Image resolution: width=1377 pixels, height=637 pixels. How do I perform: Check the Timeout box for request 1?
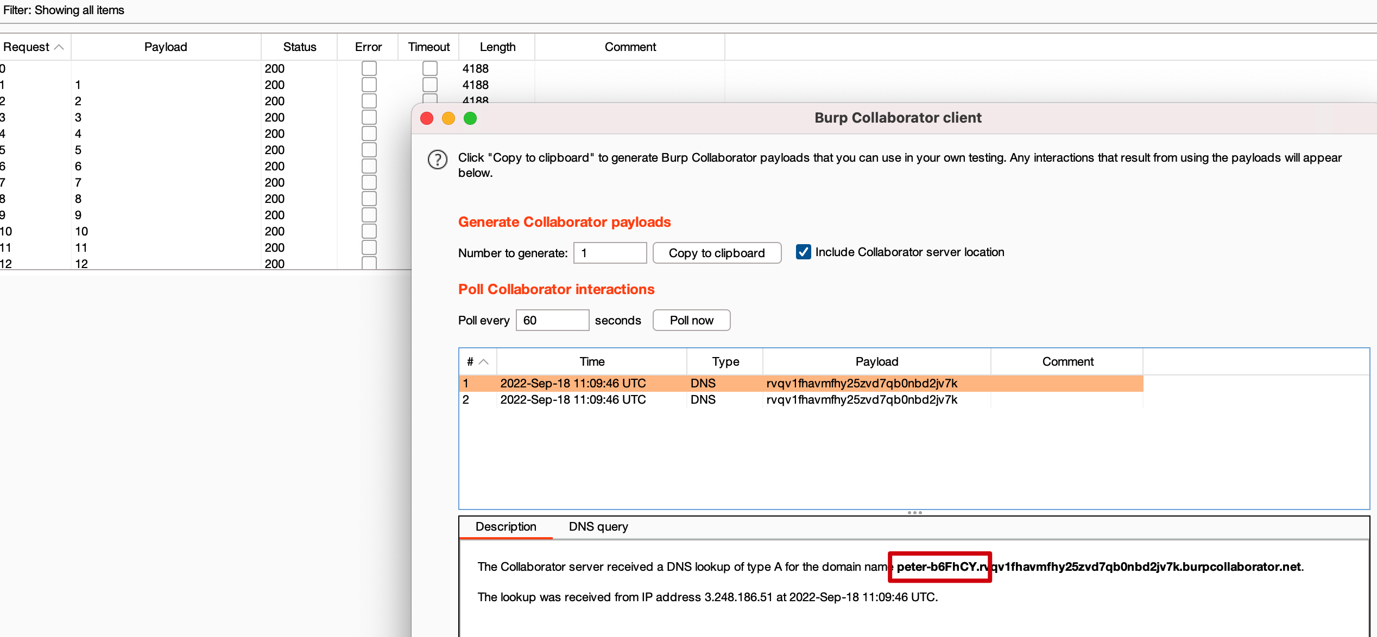point(430,85)
